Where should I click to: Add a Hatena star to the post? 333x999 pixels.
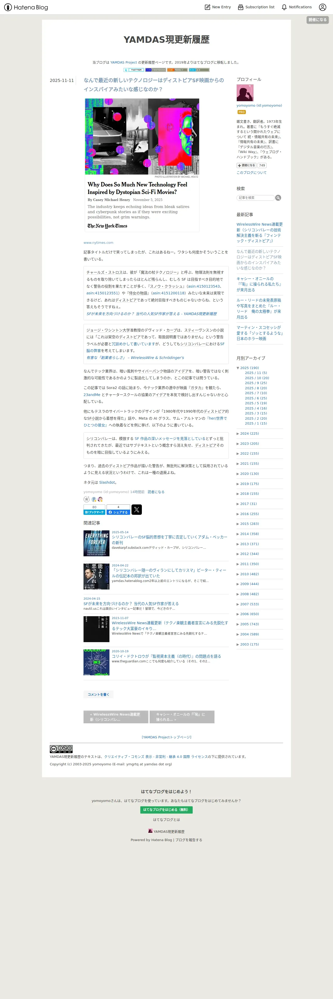86,499
